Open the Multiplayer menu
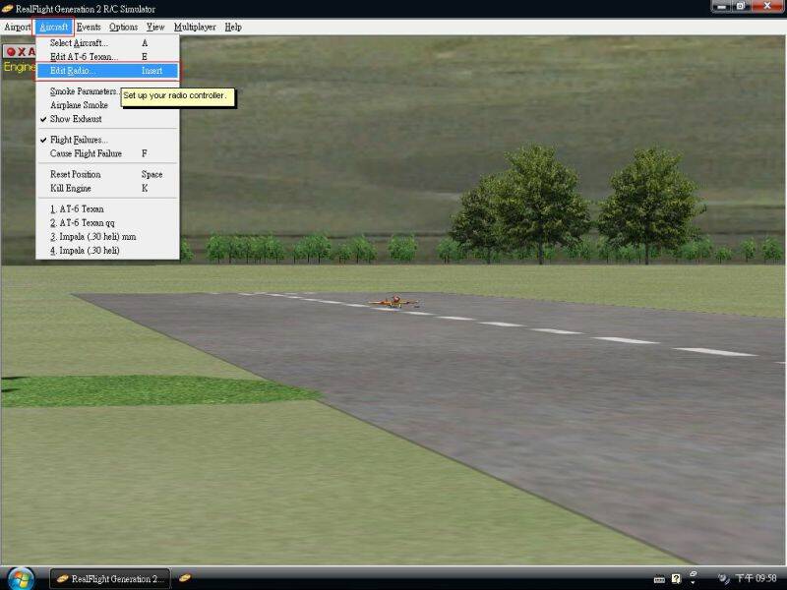The width and height of the screenshot is (787, 590). tap(195, 28)
